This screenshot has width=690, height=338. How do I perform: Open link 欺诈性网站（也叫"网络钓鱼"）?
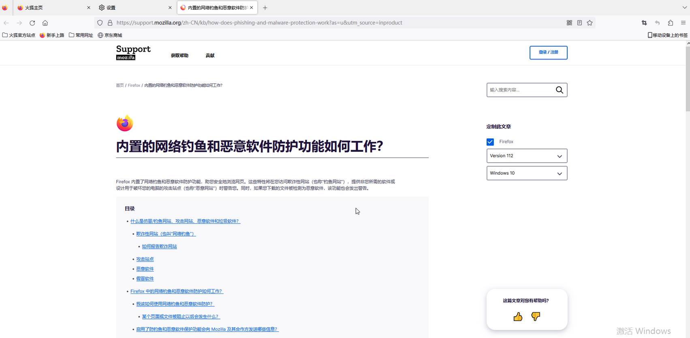[166, 234]
